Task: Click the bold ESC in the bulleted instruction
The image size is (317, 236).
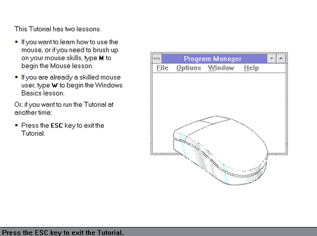Action: 57,126
